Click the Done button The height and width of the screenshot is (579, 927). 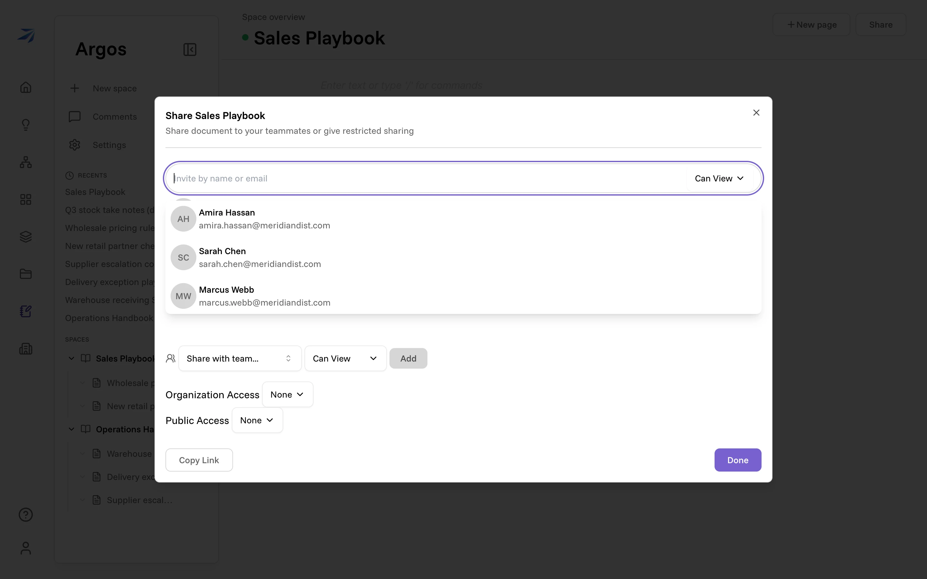click(x=737, y=460)
